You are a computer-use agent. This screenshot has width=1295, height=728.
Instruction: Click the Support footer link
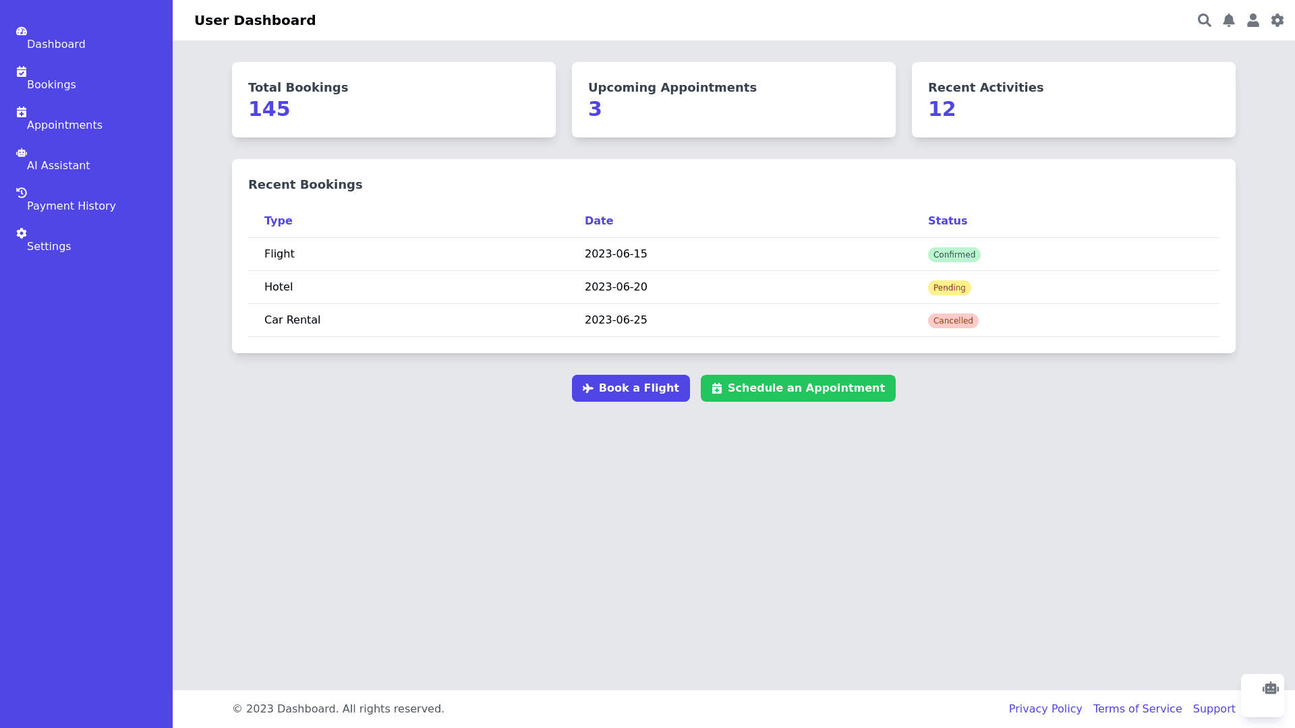(1213, 708)
